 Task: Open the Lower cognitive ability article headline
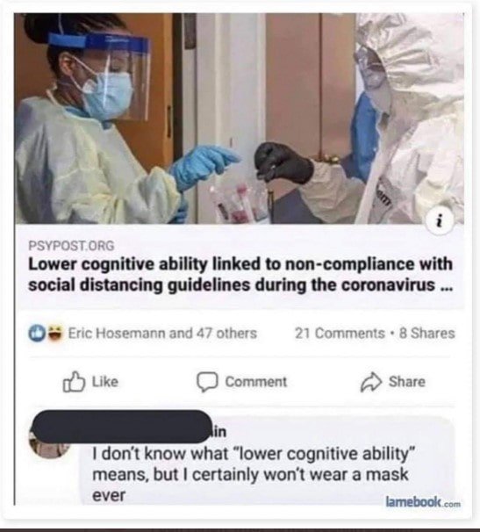tap(240, 275)
